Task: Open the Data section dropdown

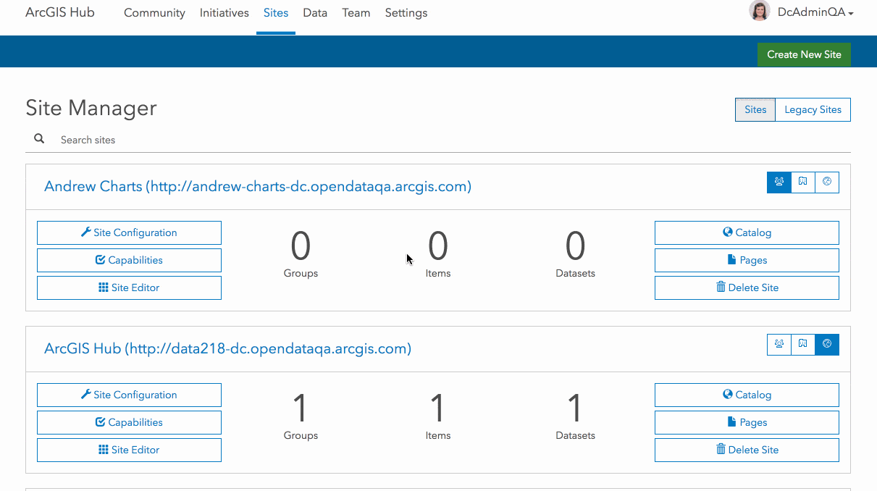Action: click(315, 12)
